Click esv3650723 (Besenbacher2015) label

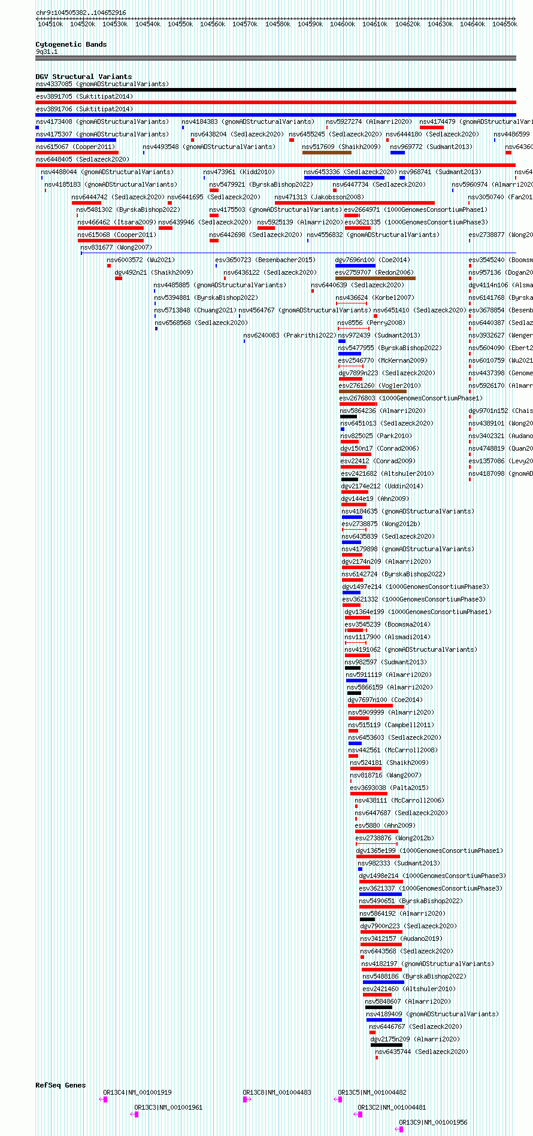(x=265, y=260)
